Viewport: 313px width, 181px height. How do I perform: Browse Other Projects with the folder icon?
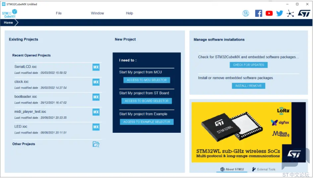click(x=96, y=144)
